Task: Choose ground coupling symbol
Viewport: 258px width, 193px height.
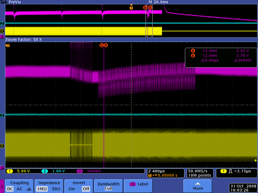Action: 29,189
